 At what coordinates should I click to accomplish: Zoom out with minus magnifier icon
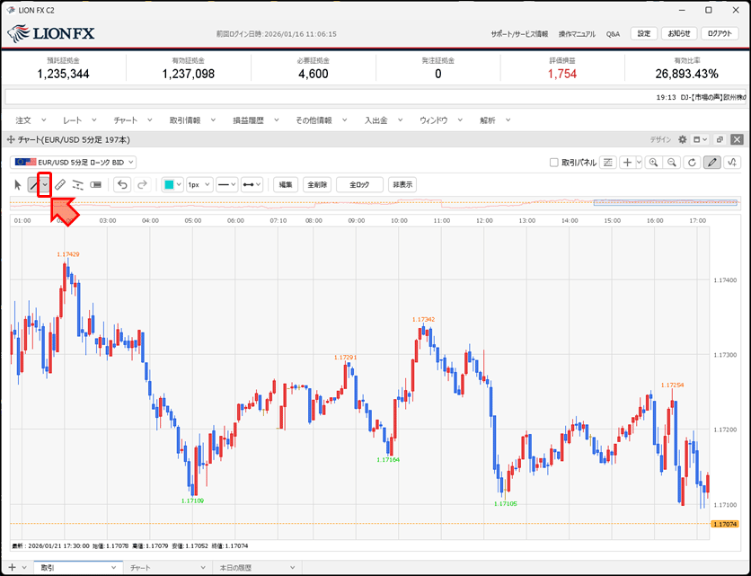click(672, 163)
